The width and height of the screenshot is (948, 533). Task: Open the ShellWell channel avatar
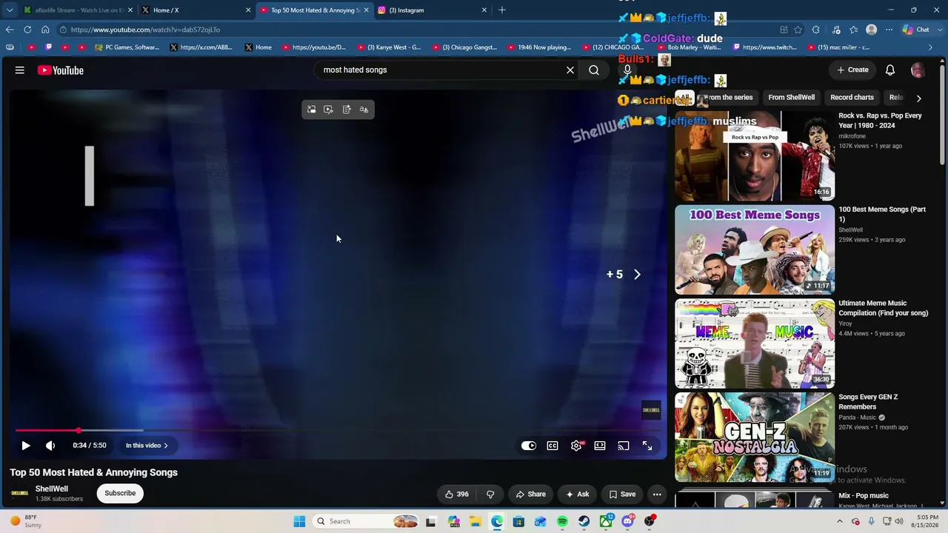(20, 493)
